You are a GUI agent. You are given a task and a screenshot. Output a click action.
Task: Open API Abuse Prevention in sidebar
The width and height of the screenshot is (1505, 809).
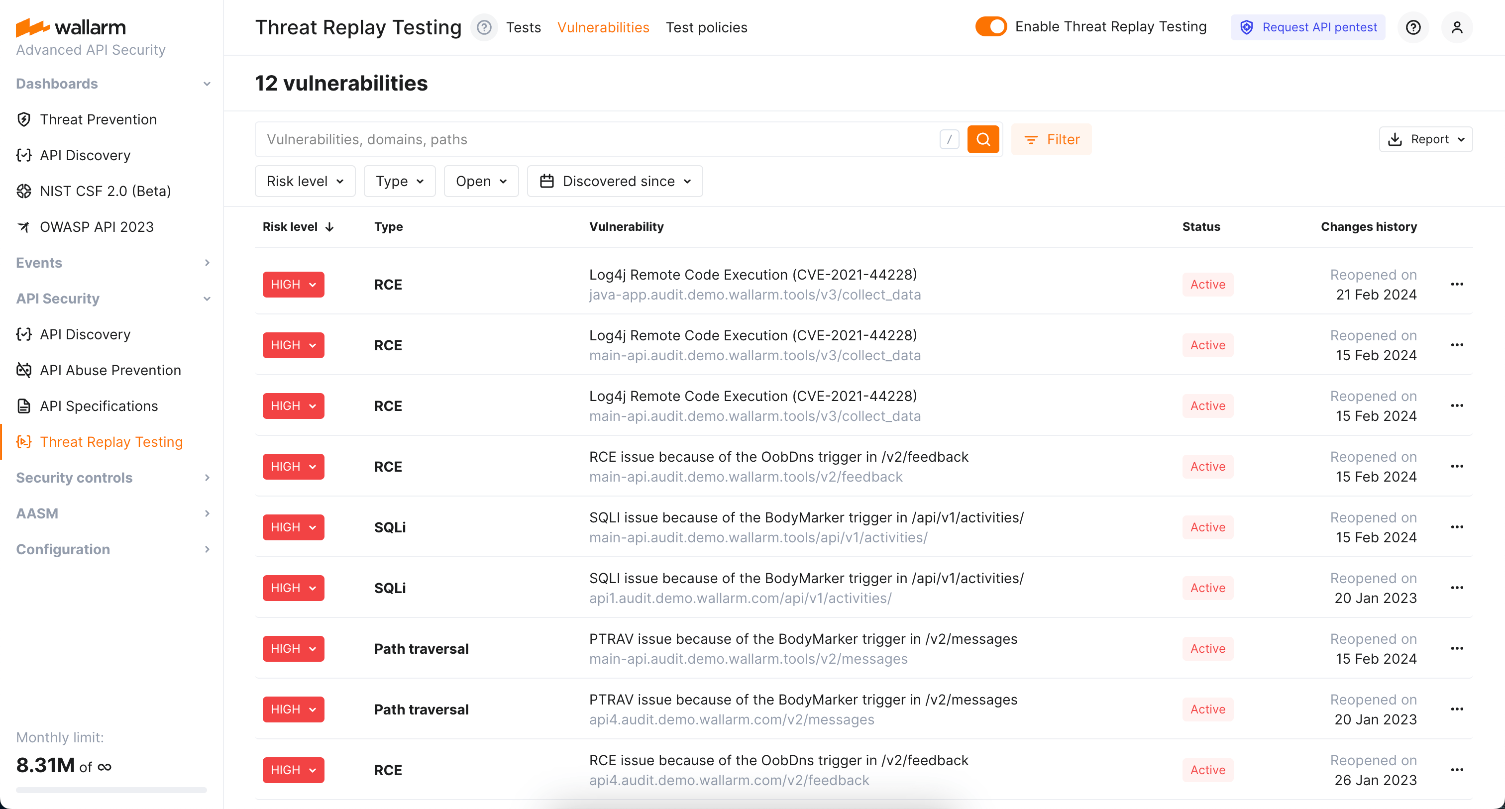[110, 370]
